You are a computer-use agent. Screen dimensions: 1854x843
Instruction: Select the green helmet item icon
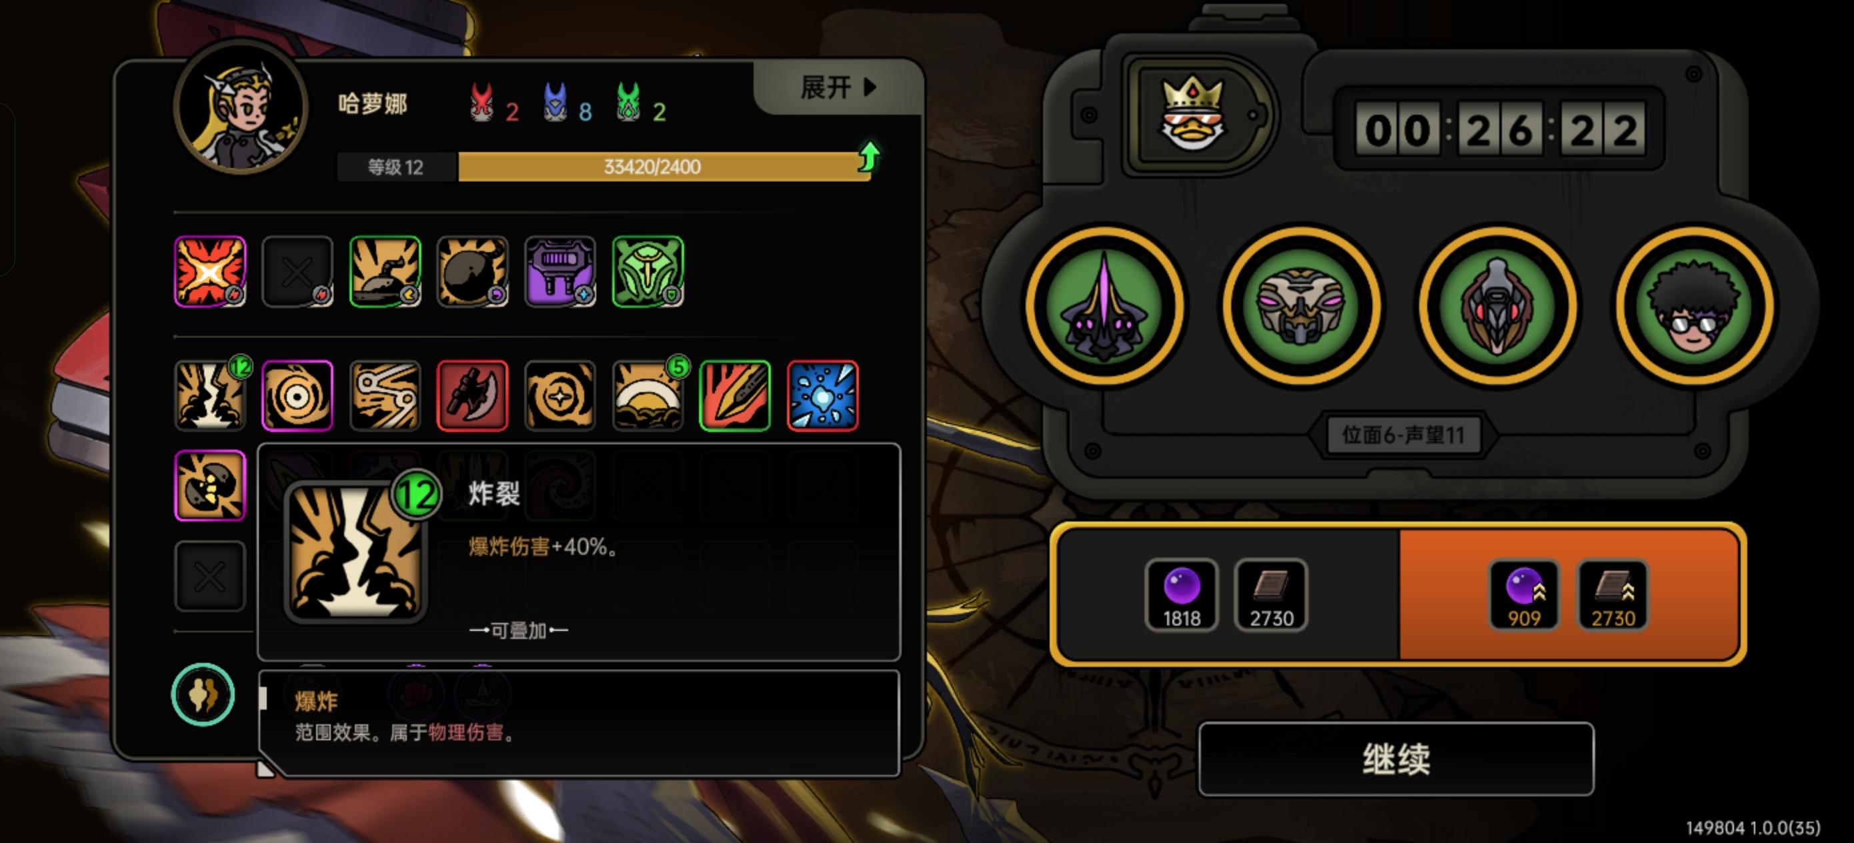(x=648, y=271)
